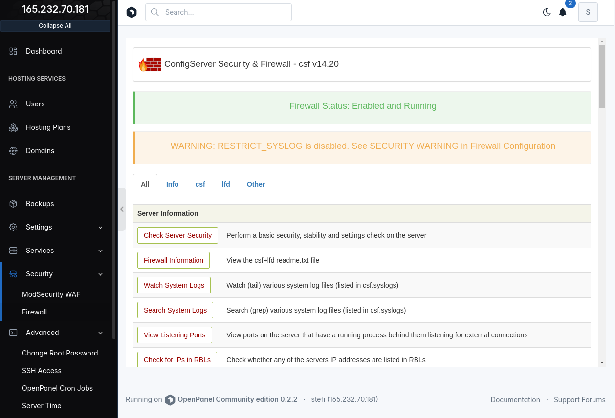Image resolution: width=615 pixels, height=418 pixels.
Task: Click View Listening Ports button
Action: [x=175, y=335]
